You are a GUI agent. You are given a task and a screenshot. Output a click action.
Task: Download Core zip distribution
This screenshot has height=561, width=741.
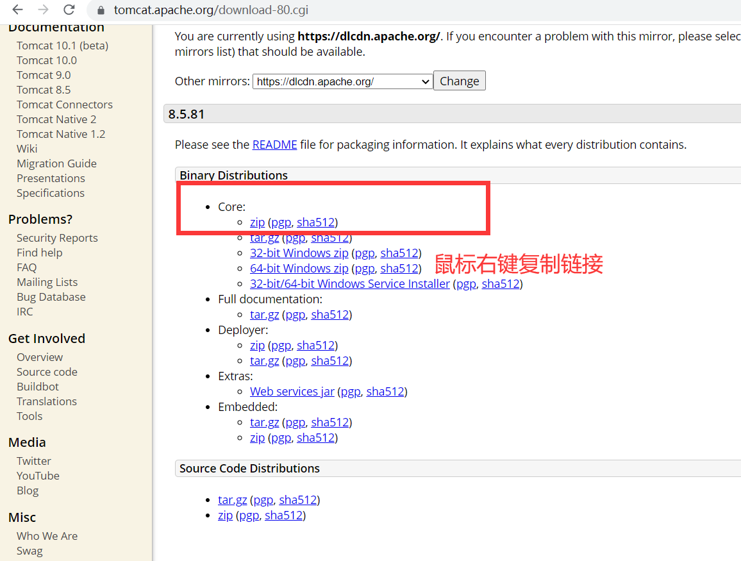(258, 222)
